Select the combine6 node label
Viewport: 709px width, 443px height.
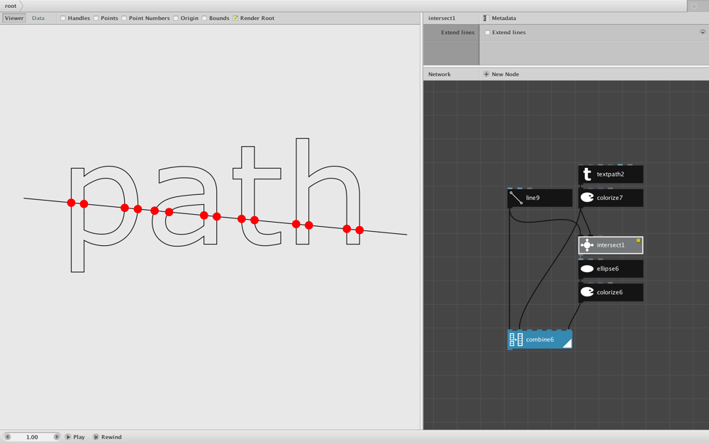(x=540, y=340)
